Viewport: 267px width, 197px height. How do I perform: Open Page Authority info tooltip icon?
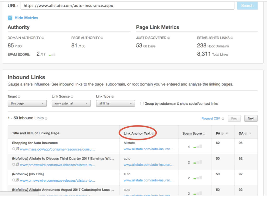point(102,38)
